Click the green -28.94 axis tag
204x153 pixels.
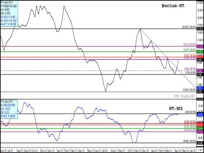(x=200, y=128)
